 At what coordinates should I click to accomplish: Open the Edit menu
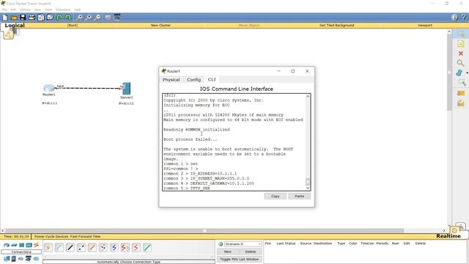13,10
